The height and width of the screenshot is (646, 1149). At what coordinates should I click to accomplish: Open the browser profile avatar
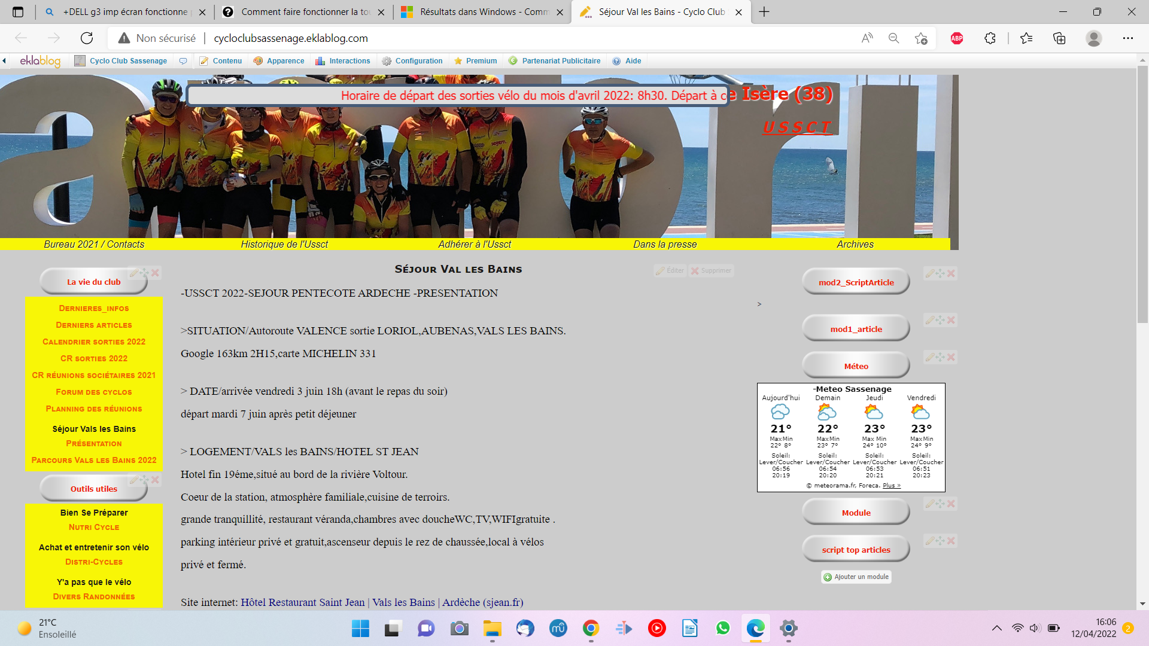tap(1094, 38)
